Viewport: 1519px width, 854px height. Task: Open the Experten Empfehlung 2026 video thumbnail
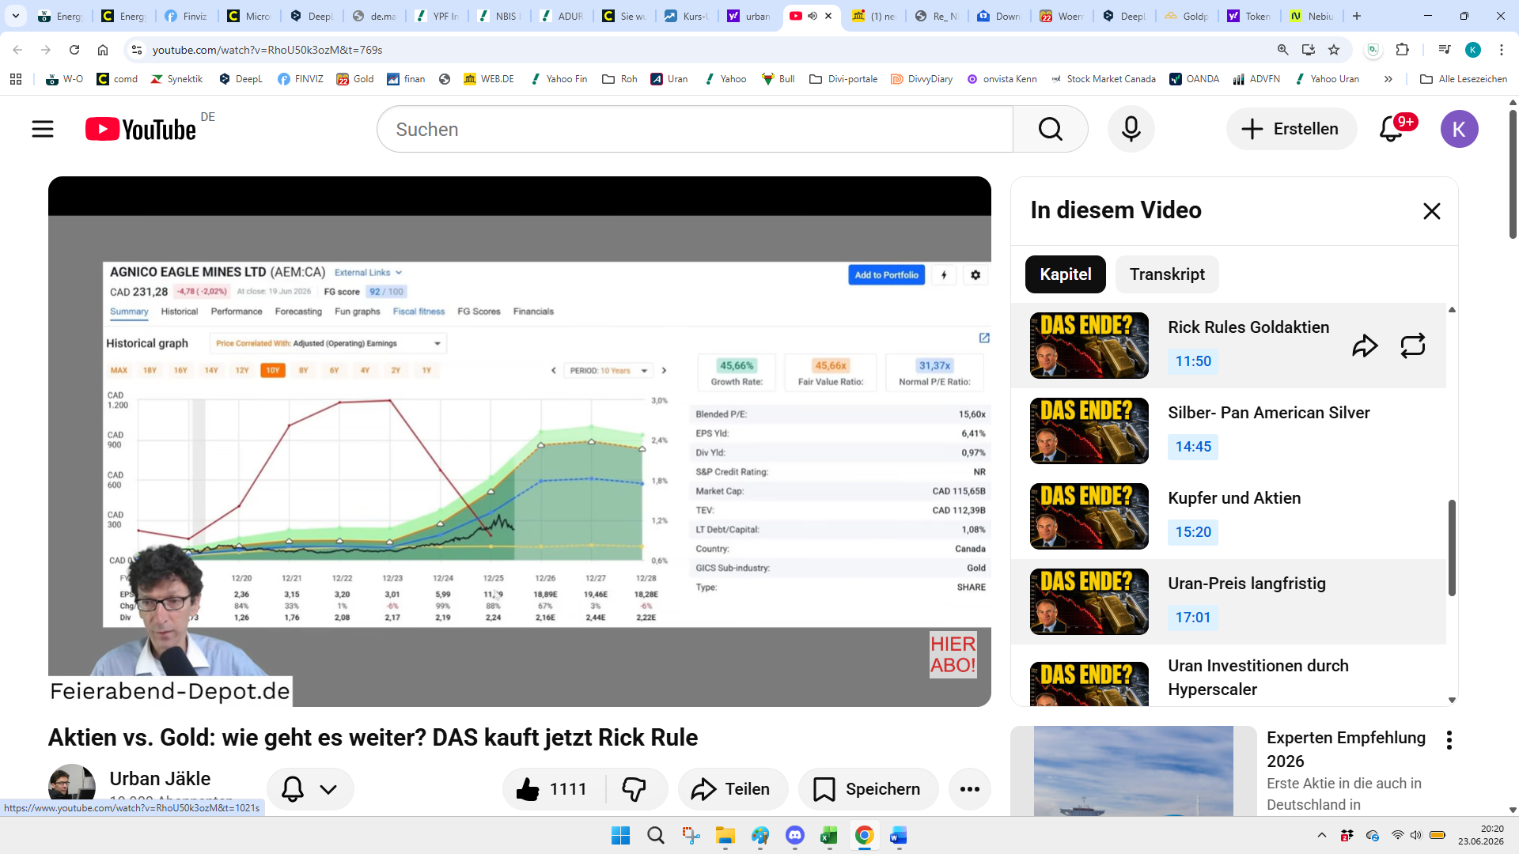pyautogui.click(x=1134, y=771)
